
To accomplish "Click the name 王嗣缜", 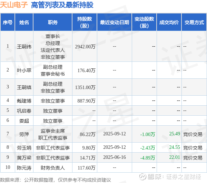I will pos(24,87).
